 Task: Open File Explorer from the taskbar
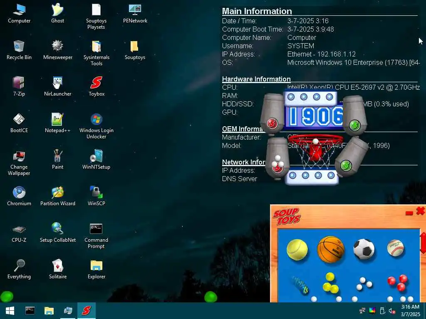(49, 311)
